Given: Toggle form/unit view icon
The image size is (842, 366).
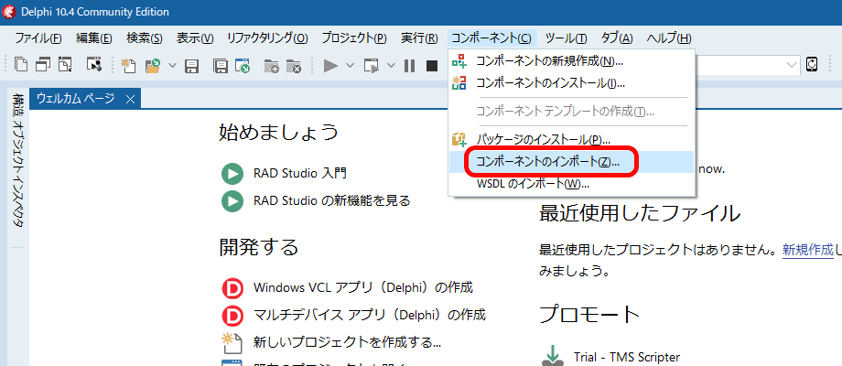Looking at the screenshot, I should click(65, 66).
